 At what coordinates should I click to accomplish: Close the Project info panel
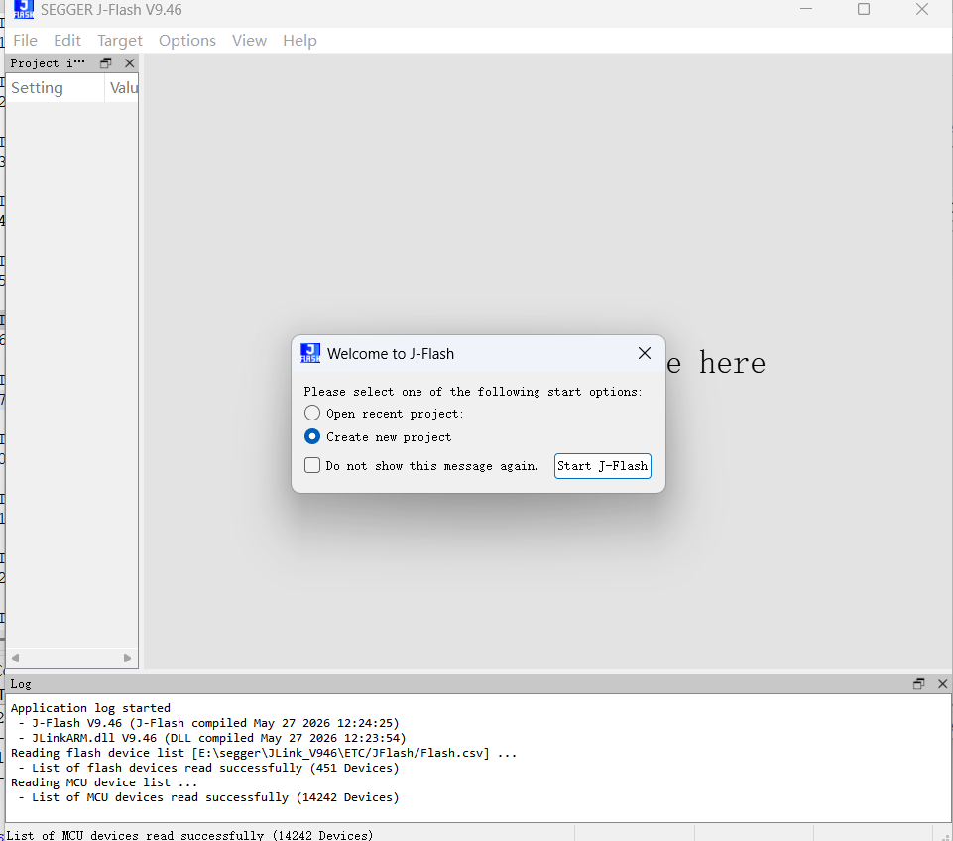(x=130, y=63)
